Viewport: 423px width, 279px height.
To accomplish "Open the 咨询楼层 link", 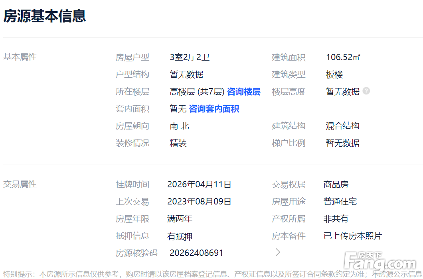I will pos(243,92).
